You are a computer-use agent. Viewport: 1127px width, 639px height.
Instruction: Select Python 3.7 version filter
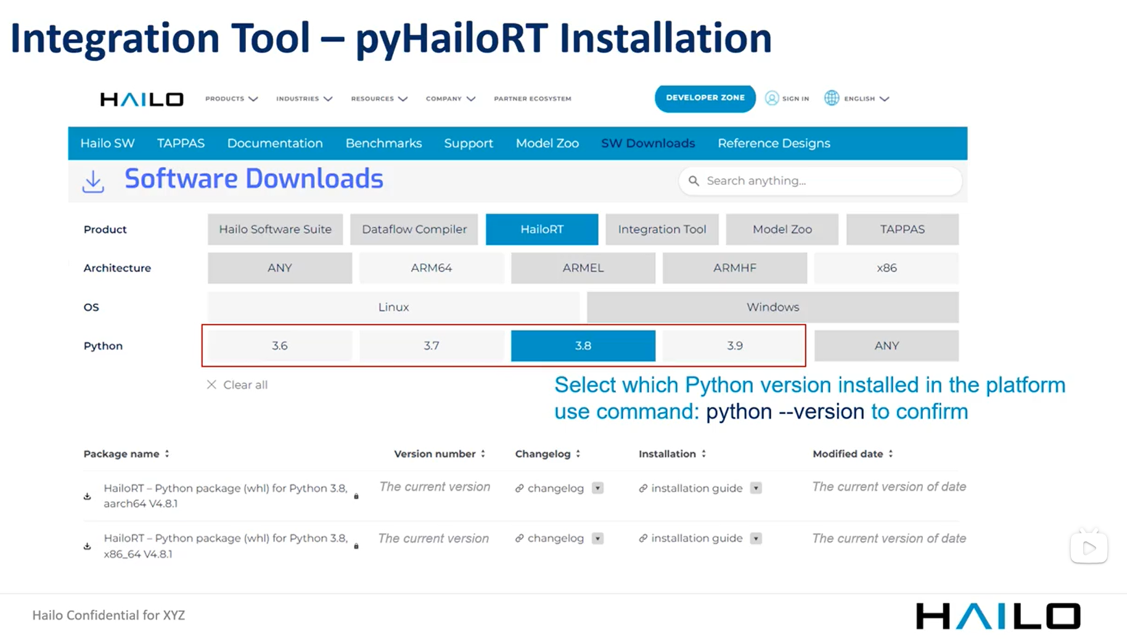(432, 346)
